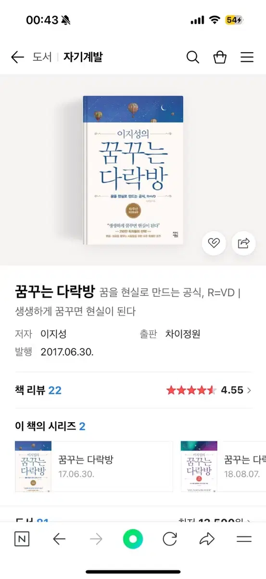Open Naver home N icon

[22, 539]
